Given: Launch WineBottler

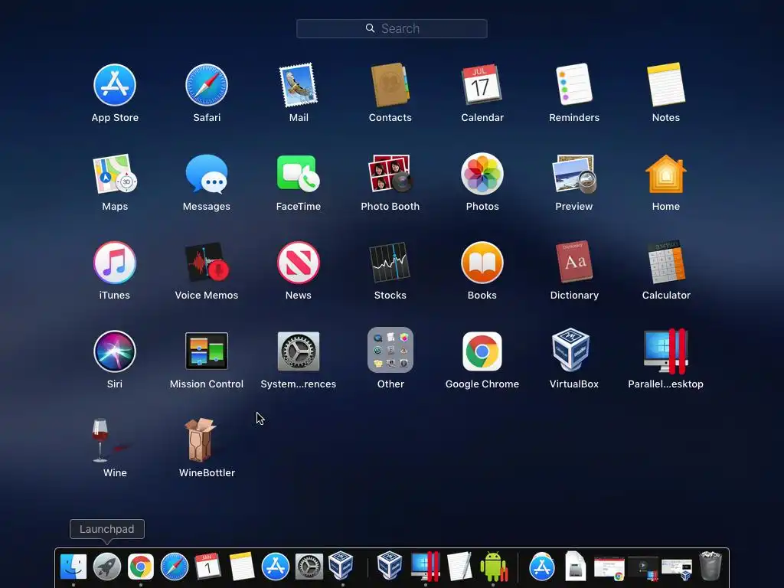Looking at the screenshot, I should [x=200, y=440].
